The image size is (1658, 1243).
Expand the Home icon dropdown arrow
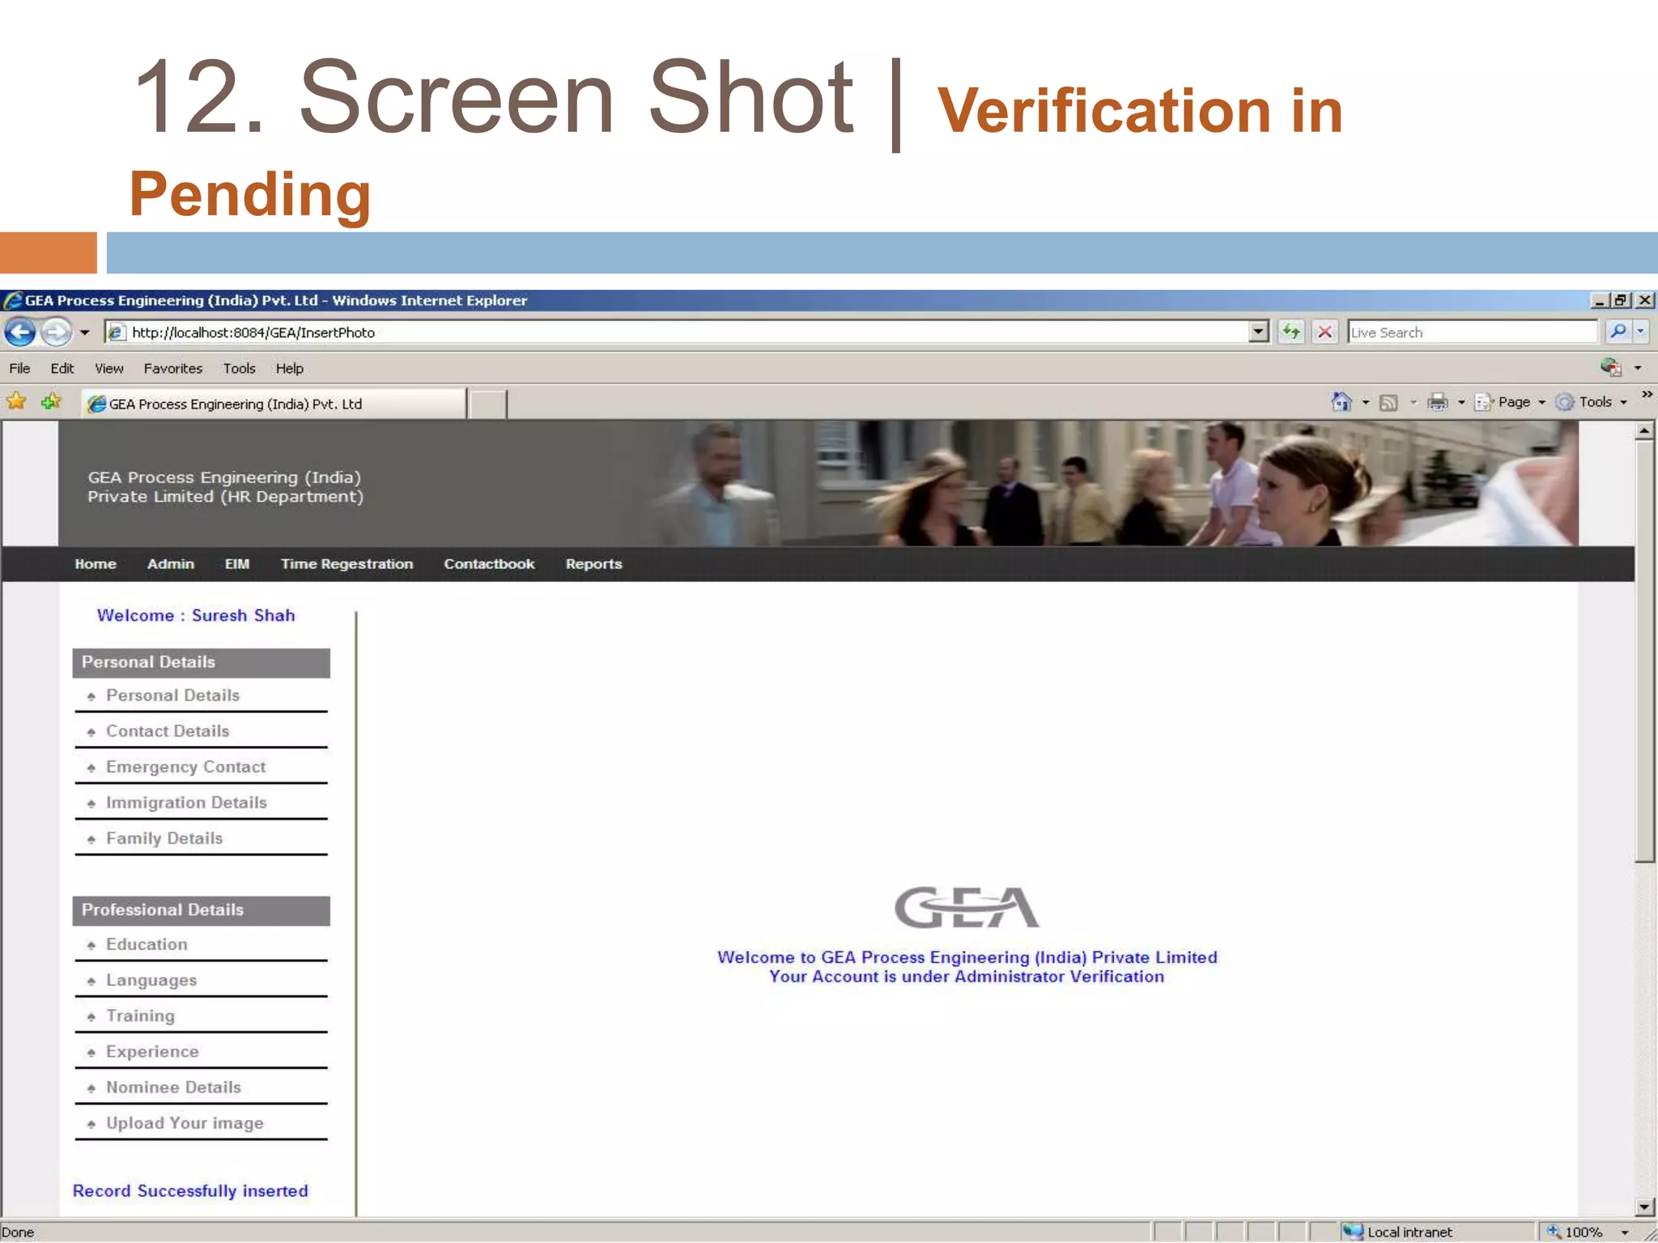(x=1366, y=402)
